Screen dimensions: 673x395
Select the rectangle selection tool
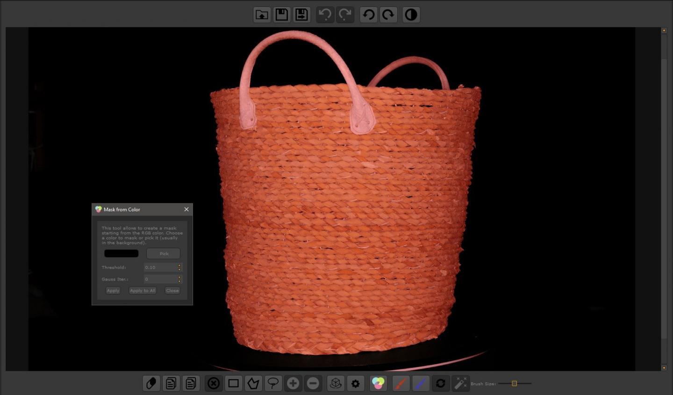click(234, 383)
